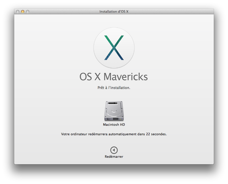Click the Macintosh HD name label
The width and height of the screenshot is (228, 184).
coord(114,124)
